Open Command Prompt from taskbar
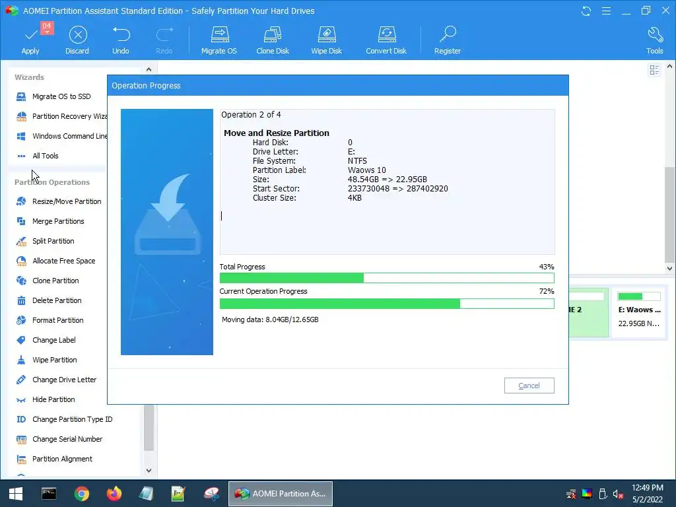Viewport: 676px width, 507px height. coord(49,494)
